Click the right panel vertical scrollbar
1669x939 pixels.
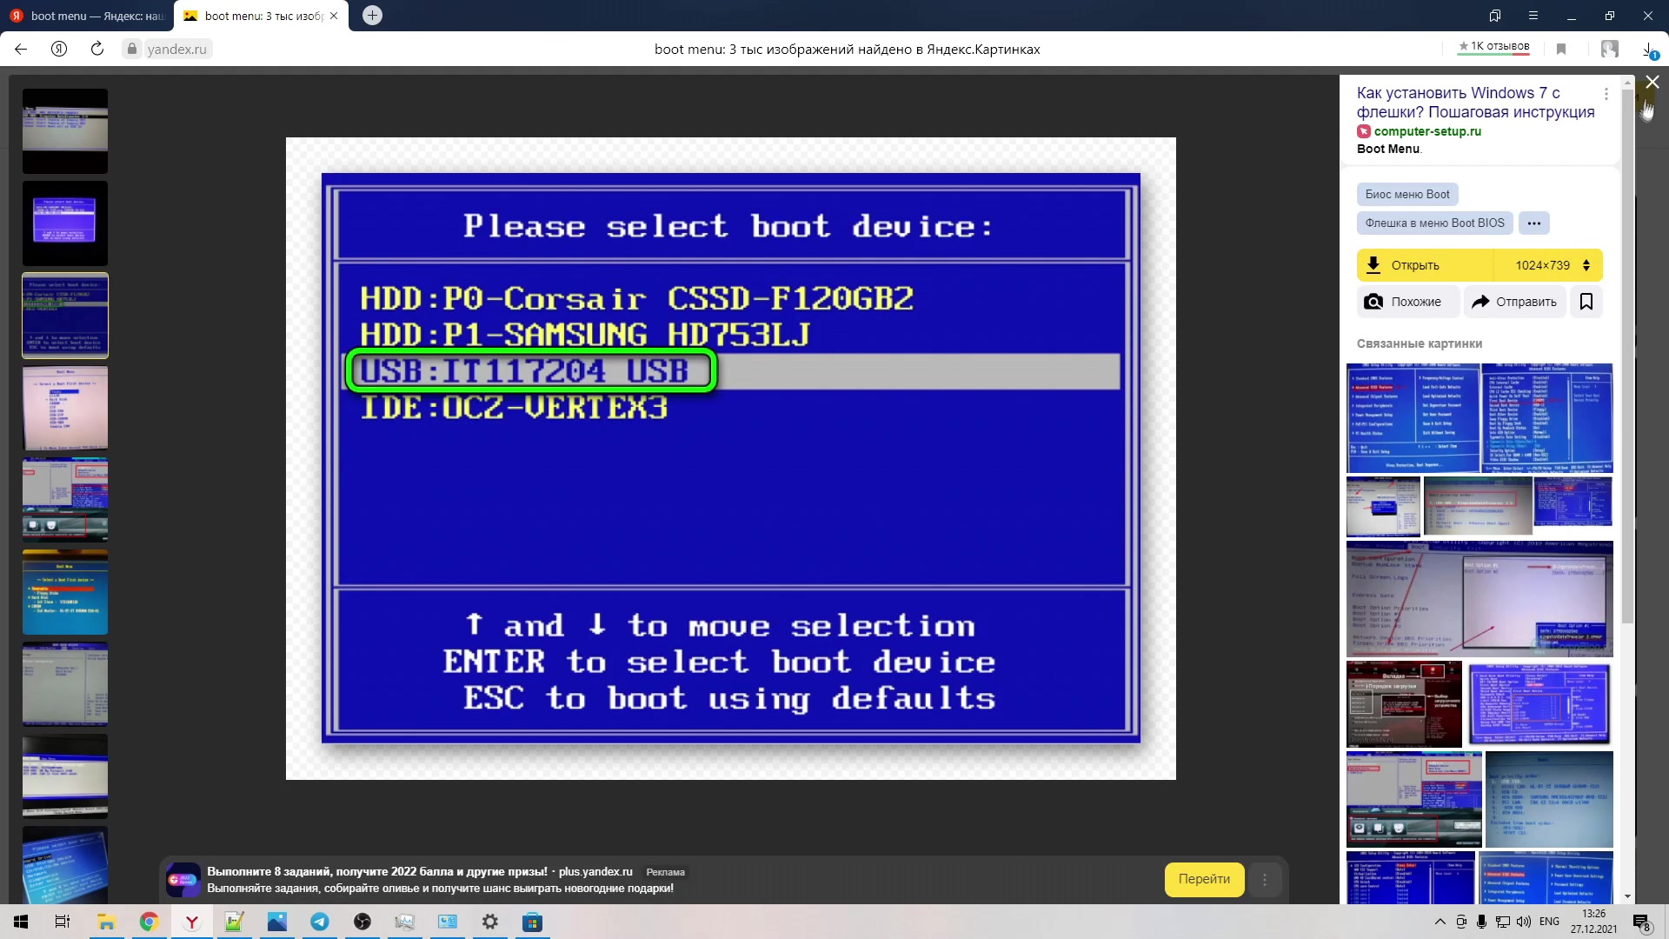[x=1627, y=348]
